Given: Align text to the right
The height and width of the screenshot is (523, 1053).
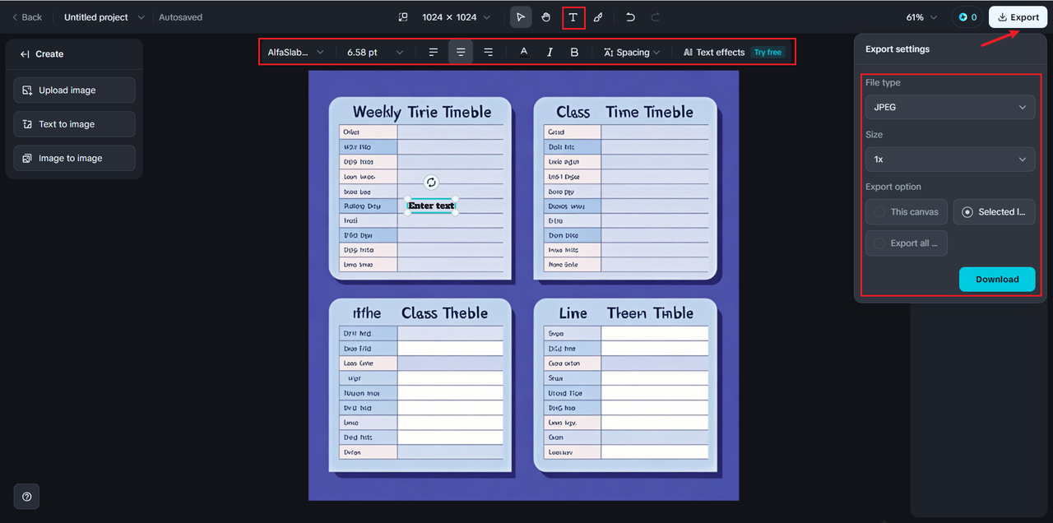Looking at the screenshot, I should [x=489, y=52].
